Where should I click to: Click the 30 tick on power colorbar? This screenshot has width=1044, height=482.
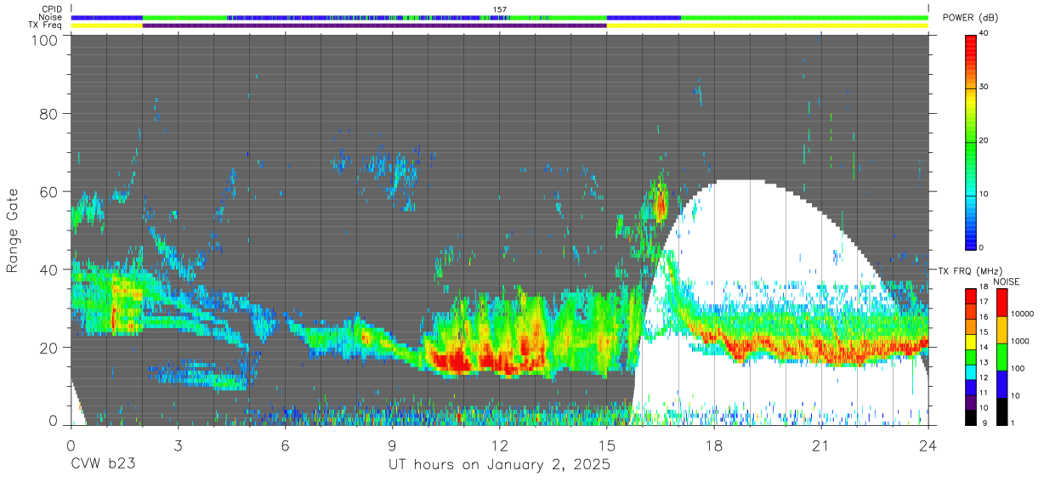(x=984, y=87)
